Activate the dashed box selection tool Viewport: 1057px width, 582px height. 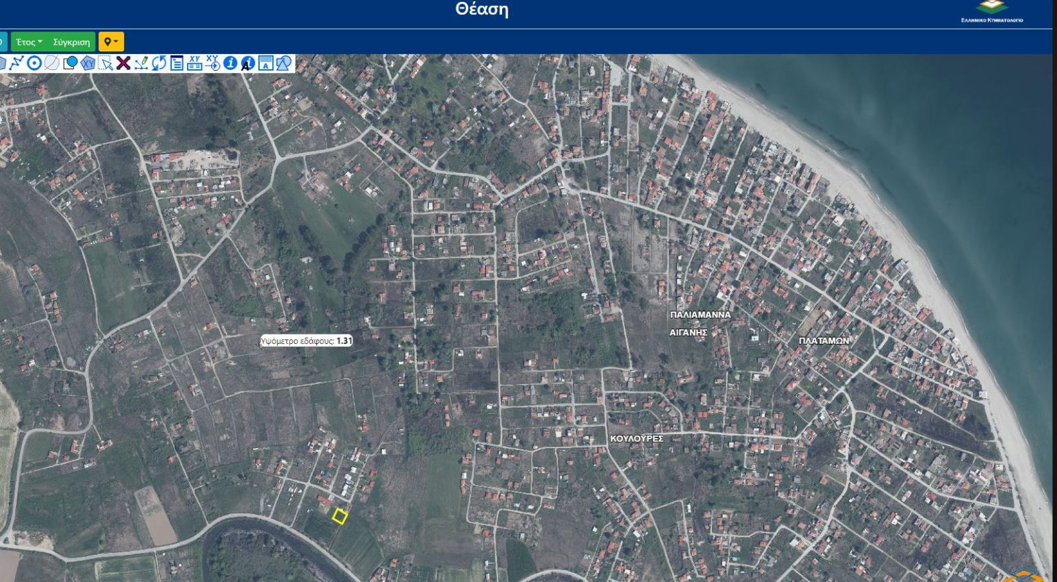pos(105,63)
